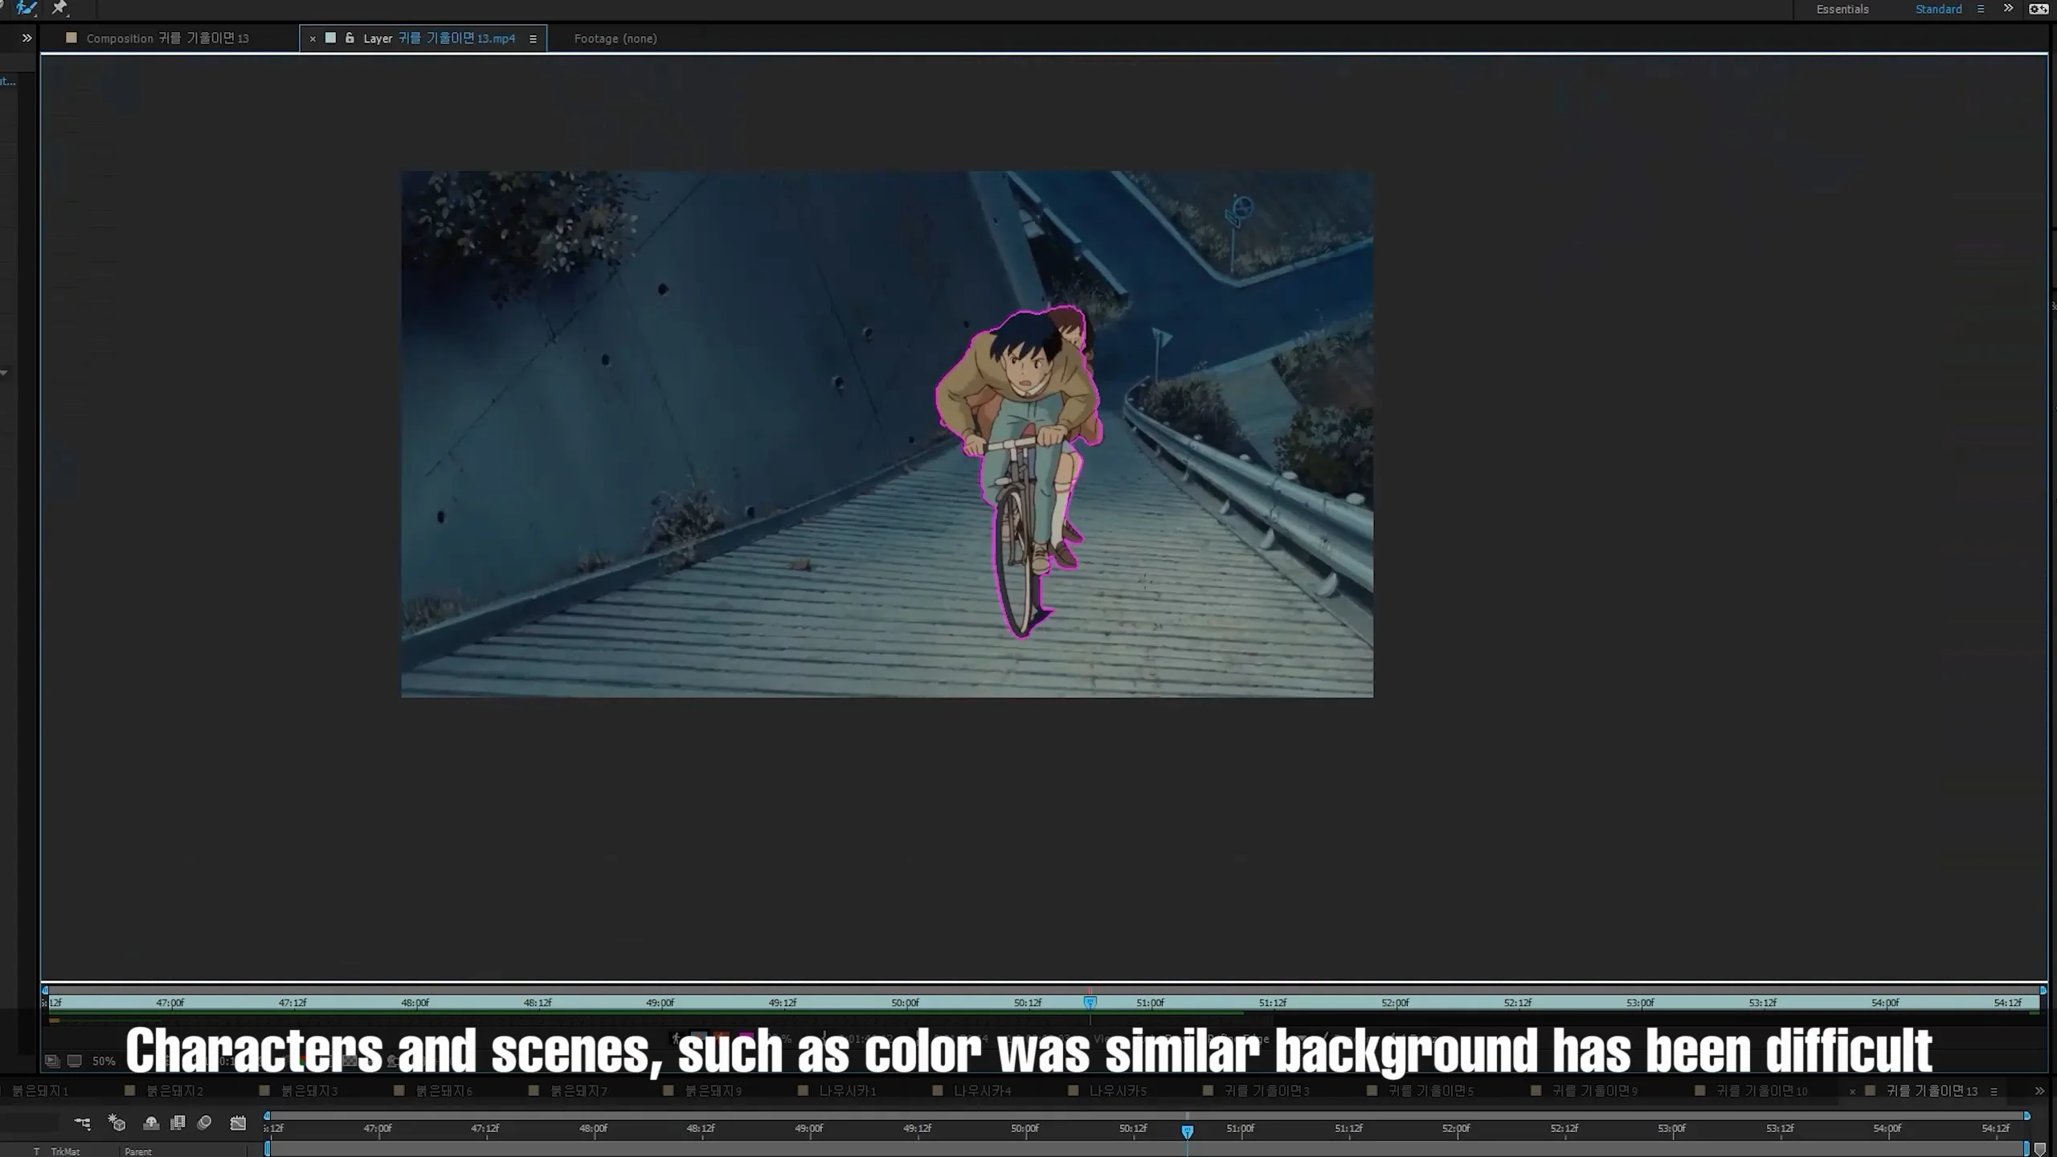Click the monitor icon next to the 50% zoom
Image resolution: width=2057 pixels, height=1157 pixels.
click(x=75, y=1061)
